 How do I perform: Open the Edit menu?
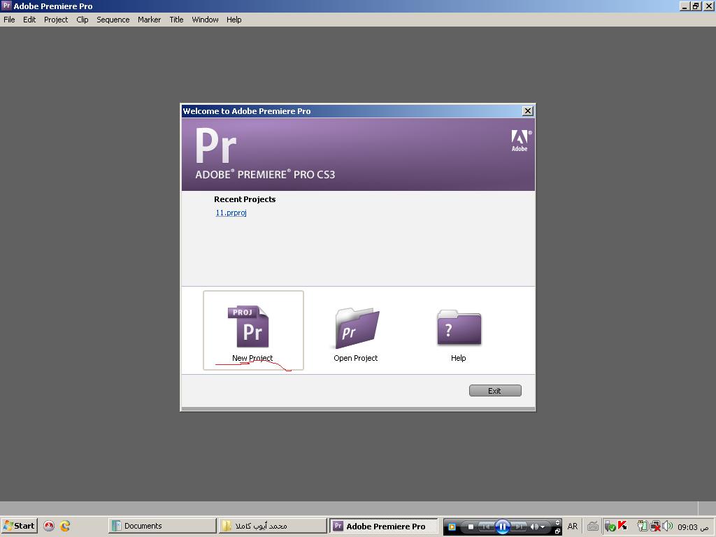click(x=29, y=20)
